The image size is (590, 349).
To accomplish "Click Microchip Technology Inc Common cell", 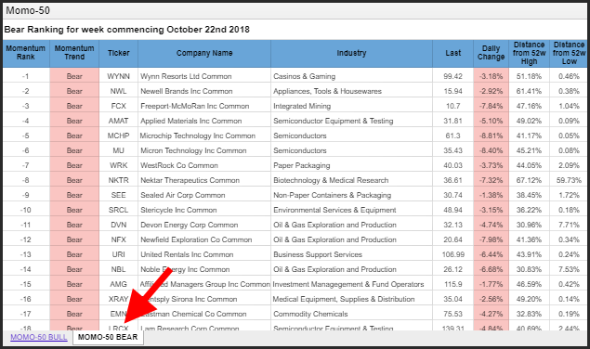I will tap(204, 136).
